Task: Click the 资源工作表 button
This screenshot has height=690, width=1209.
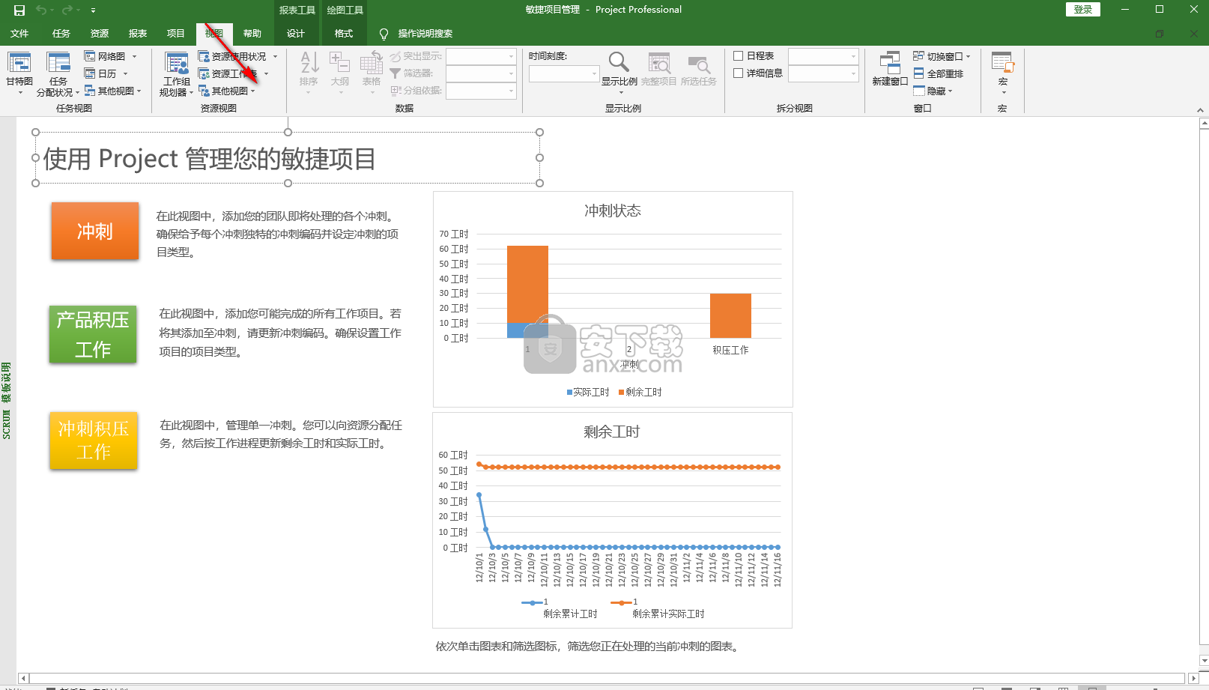Action: pyautogui.click(x=228, y=73)
